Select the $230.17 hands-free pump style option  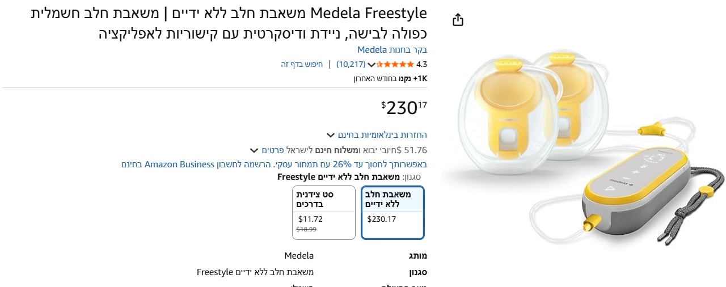point(392,213)
